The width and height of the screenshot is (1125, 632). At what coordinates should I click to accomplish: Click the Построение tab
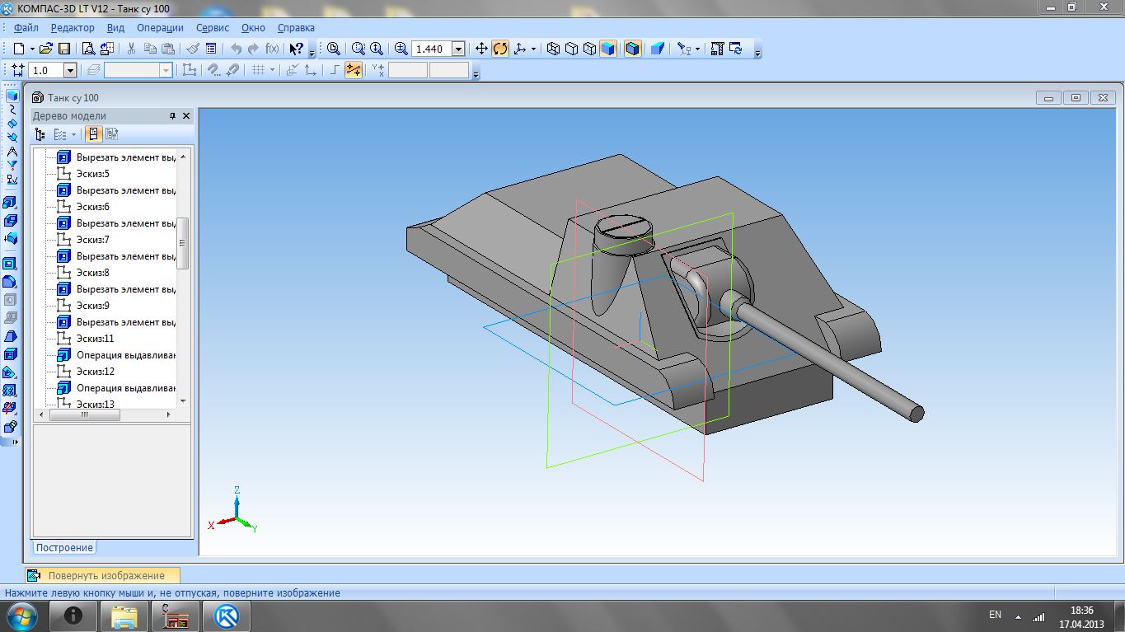[64, 547]
